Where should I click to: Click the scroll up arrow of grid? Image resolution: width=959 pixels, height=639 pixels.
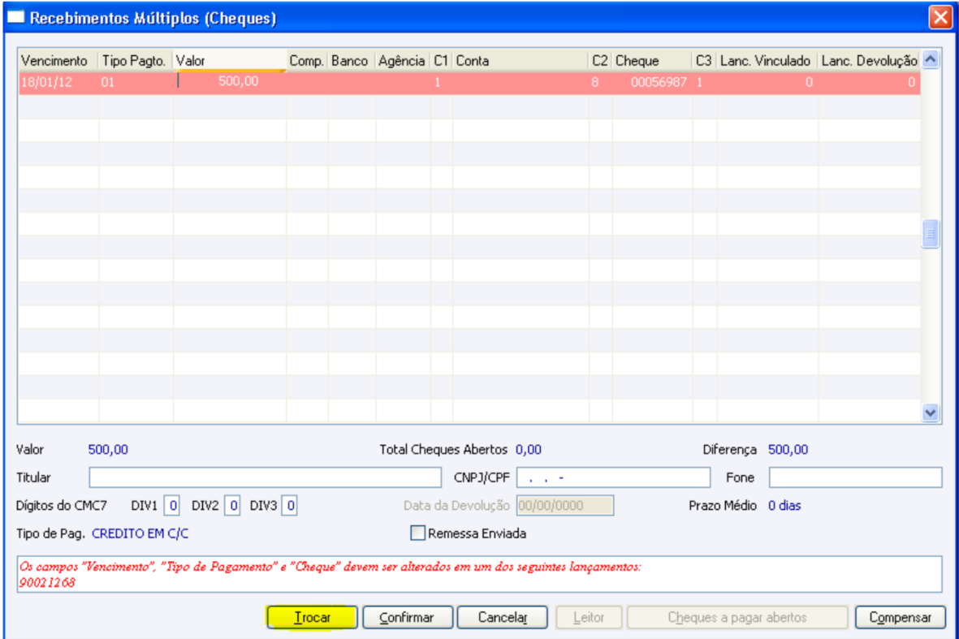(931, 59)
